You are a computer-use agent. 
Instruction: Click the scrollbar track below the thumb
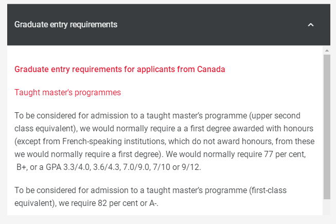[x=327, y=207]
